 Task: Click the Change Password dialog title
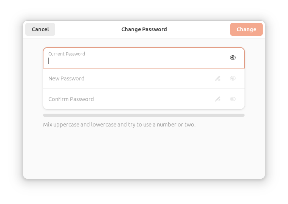click(144, 29)
